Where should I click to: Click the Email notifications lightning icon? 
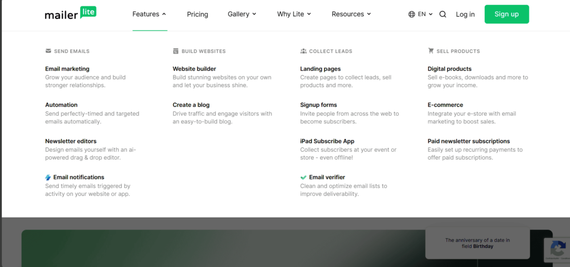click(x=48, y=177)
